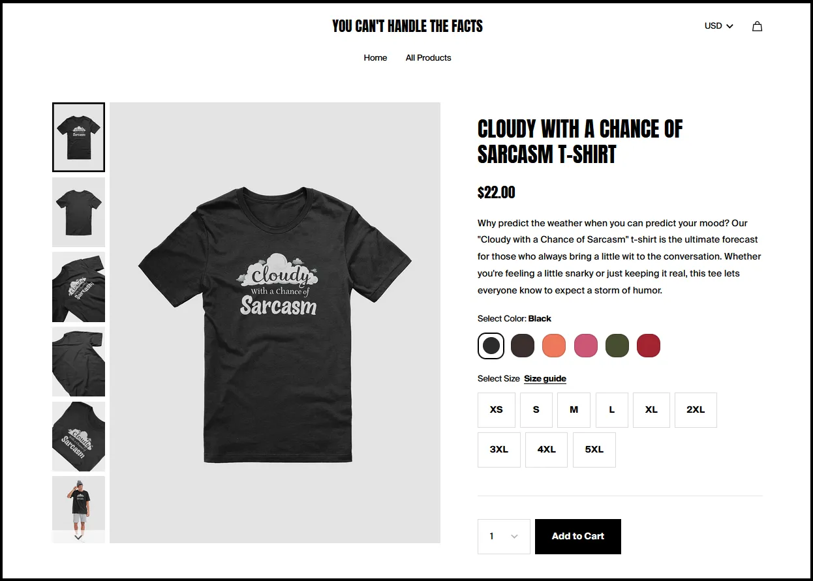Expand the USD currency selector
The height and width of the screenshot is (581, 813).
tap(718, 26)
